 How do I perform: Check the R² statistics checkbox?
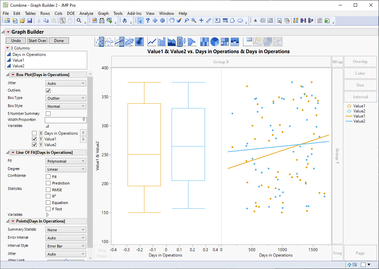click(48, 196)
